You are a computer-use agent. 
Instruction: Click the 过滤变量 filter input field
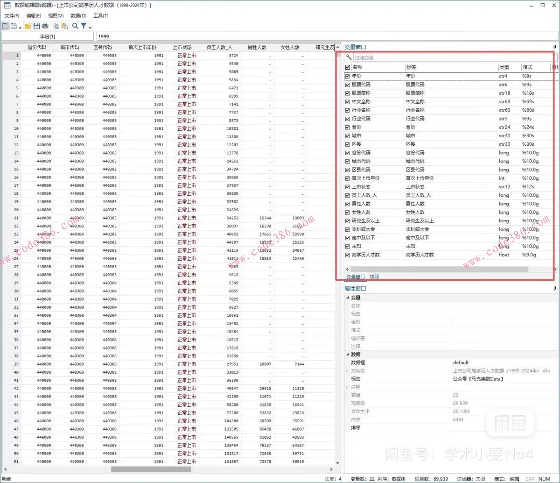(x=448, y=57)
